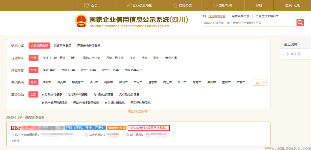
Task: Filter by 吊销，已注销 status
Action: click(x=115, y=58)
